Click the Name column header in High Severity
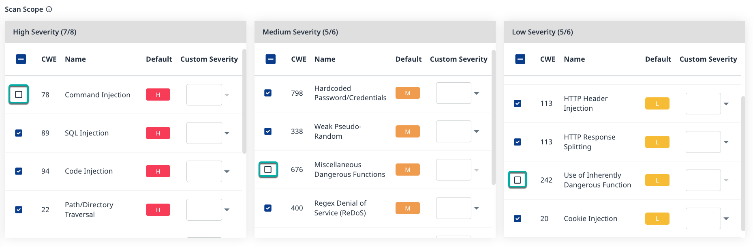The width and height of the screenshot is (753, 247). [75, 59]
